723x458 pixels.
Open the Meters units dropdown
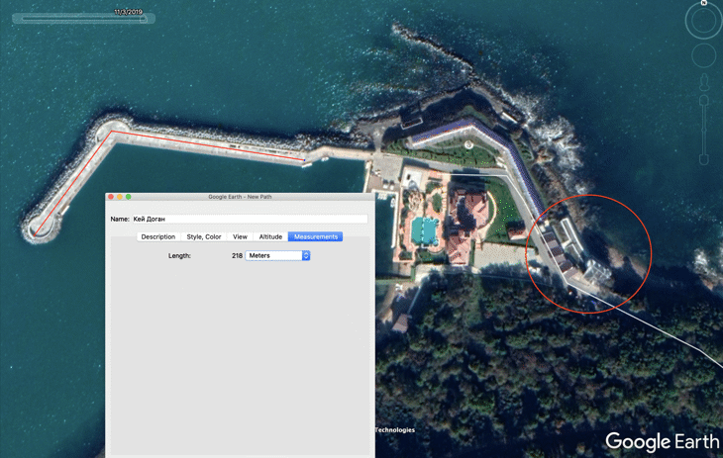pyautogui.click(x=277, y=256)
